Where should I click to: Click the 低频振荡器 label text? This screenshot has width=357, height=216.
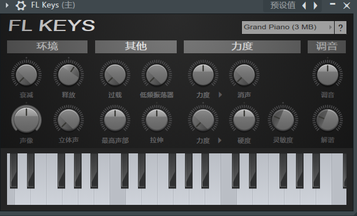157,95
